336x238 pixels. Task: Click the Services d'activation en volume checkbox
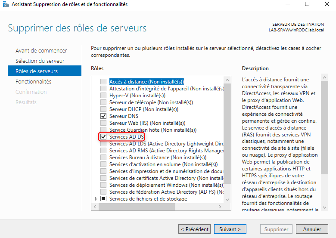pos(103,164)
